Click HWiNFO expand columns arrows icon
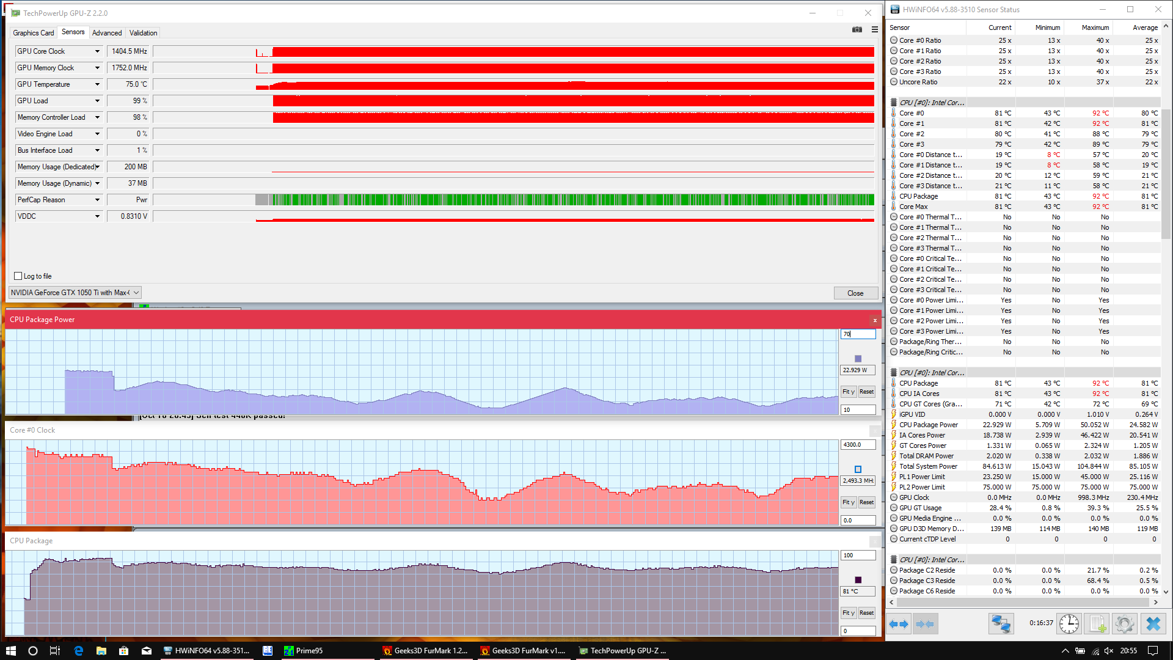1173x660 pixels. click(x=899, y=624)
